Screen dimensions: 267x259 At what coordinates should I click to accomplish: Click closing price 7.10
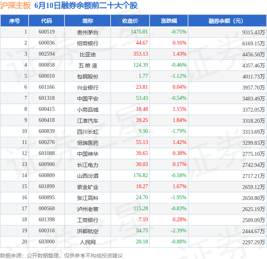point(143,220)
